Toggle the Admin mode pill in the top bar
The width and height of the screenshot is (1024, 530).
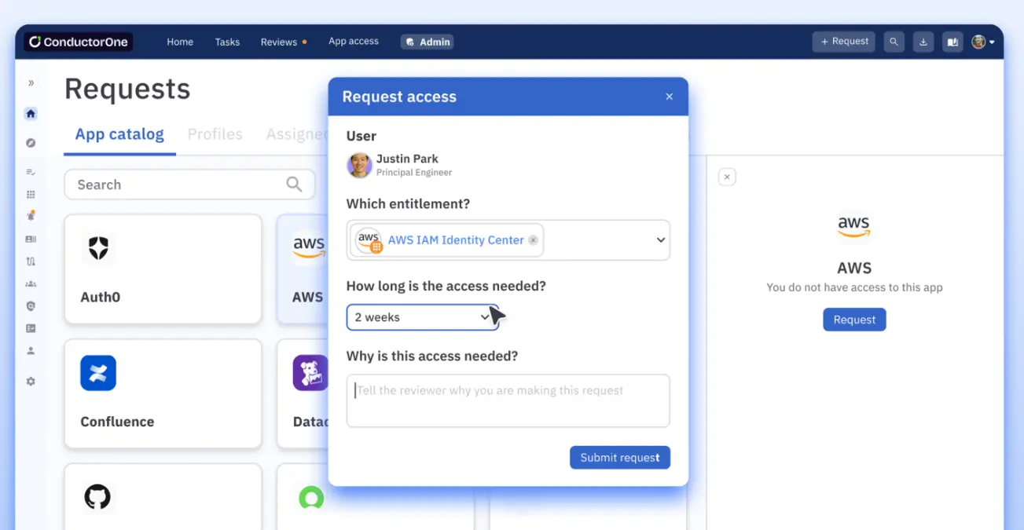428,42
